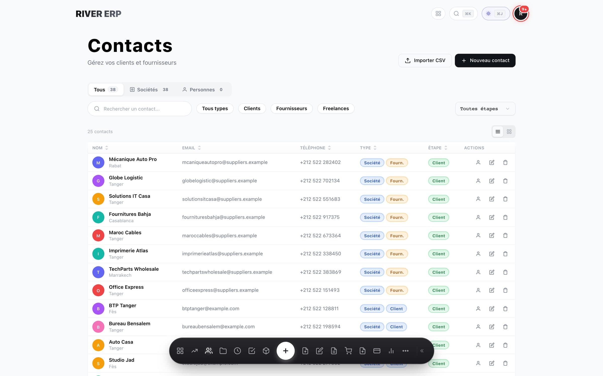Edit the Office Express contact
This screenshot has width=603, height=376.
click(492, 290)
